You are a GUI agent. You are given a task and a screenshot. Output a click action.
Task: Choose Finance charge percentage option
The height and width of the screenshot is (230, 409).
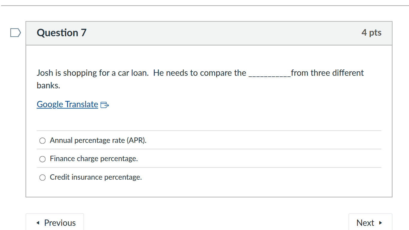(42, 159)
